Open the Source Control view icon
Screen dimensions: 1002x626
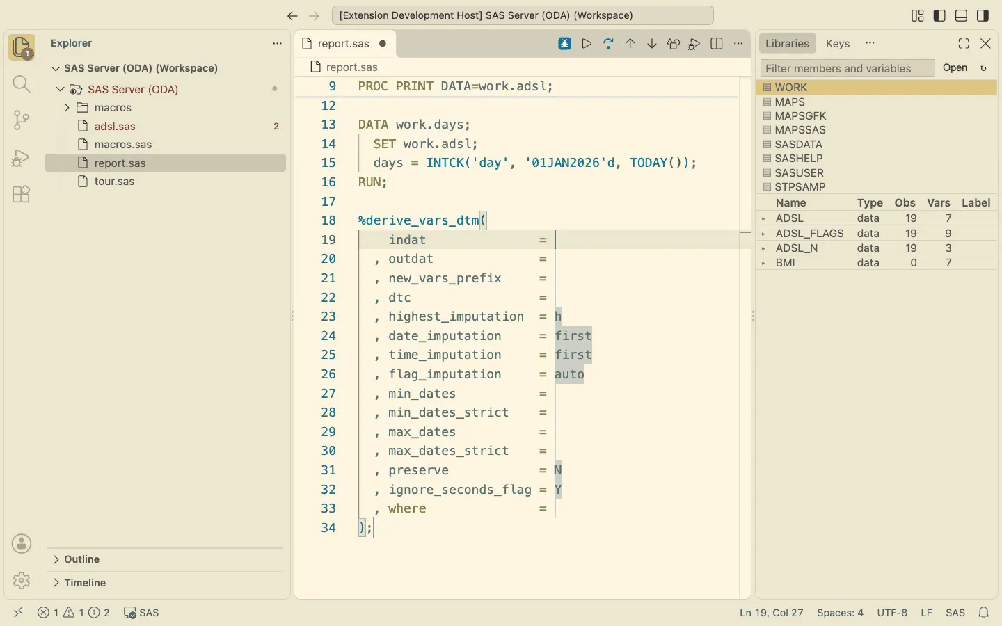(22, 120)
